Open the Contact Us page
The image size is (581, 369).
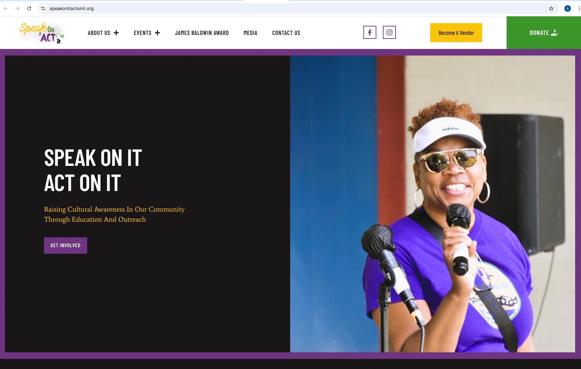pos(286,33)
